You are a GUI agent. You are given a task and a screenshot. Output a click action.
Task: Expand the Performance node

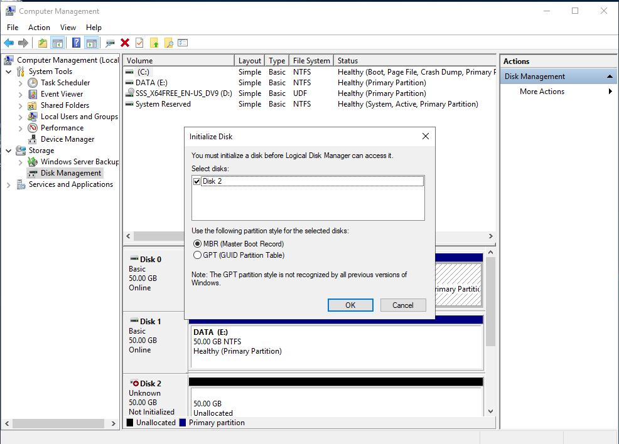click(x=21, y=129)
